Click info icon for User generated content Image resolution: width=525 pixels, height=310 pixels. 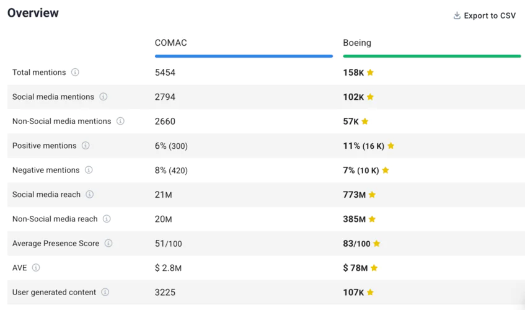tap(105, 292)
